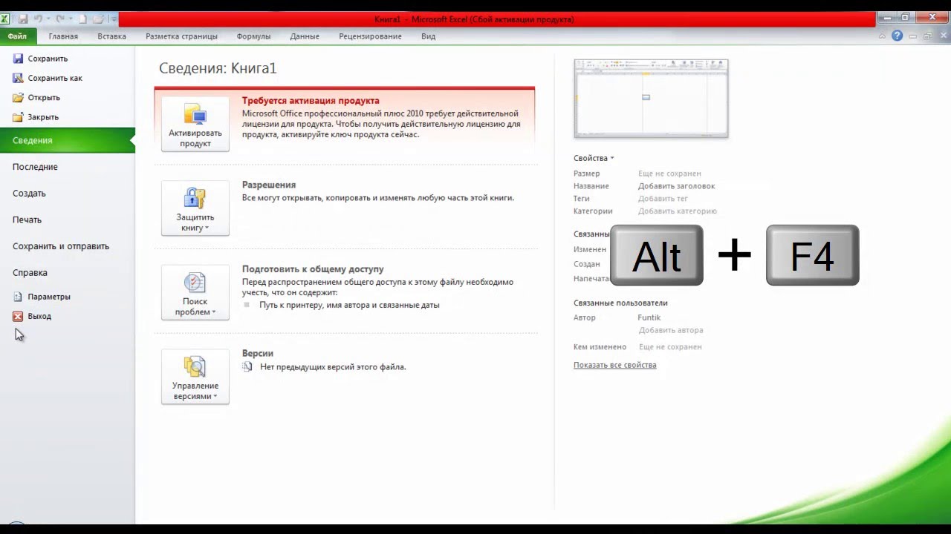Click the Excel logo icon in title bar
Screen dimensions: 951x534
pyautogui.click(x=5, y=19)
